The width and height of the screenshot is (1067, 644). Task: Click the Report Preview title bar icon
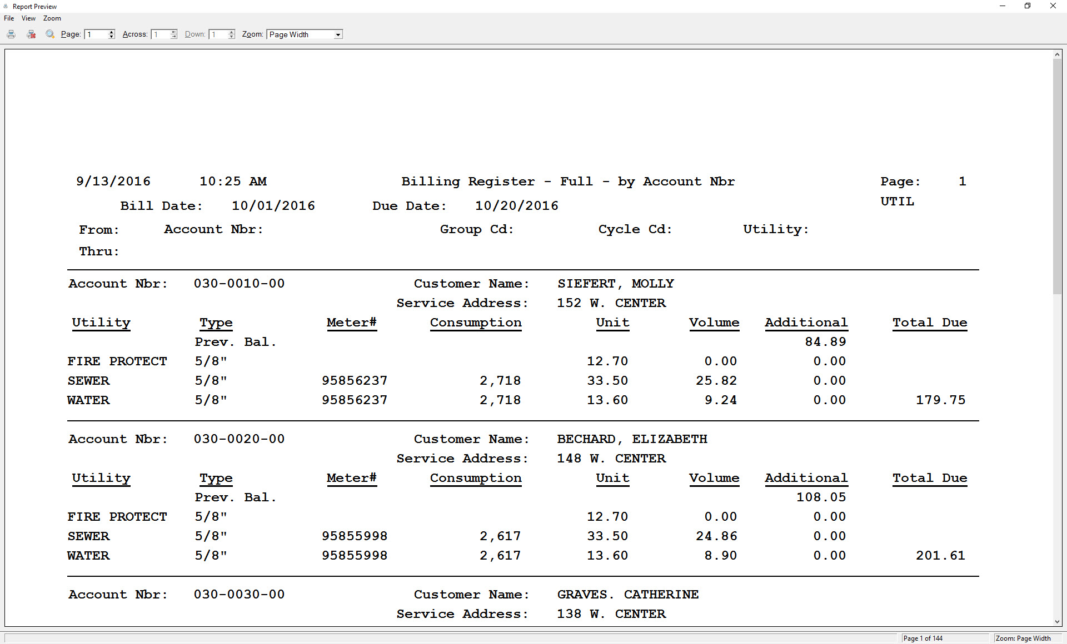coord(6,6)
